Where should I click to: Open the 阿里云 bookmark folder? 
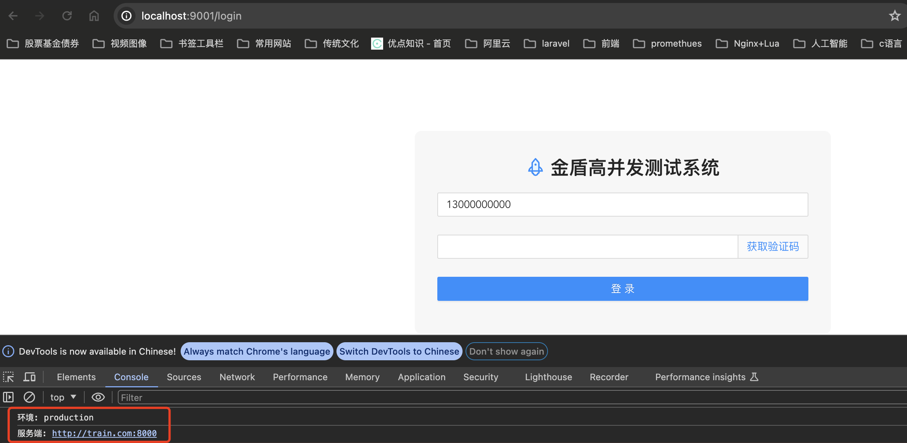click(x=488, y=44)
